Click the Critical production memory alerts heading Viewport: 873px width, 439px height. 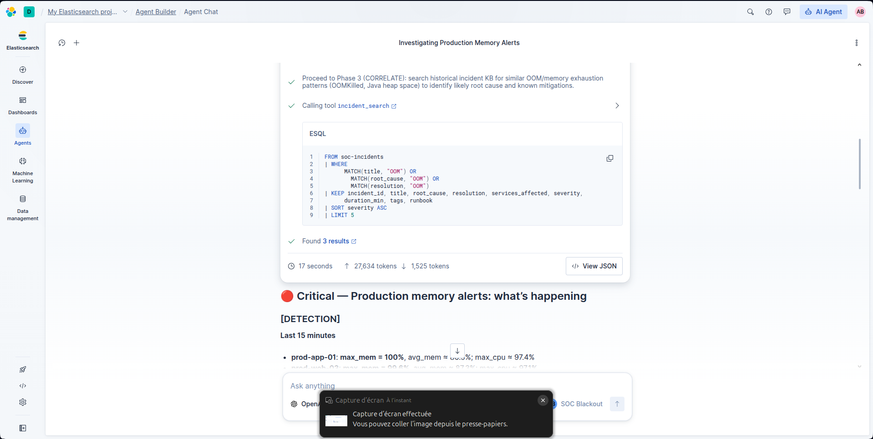pyautogui.click(x=433, y=296)
